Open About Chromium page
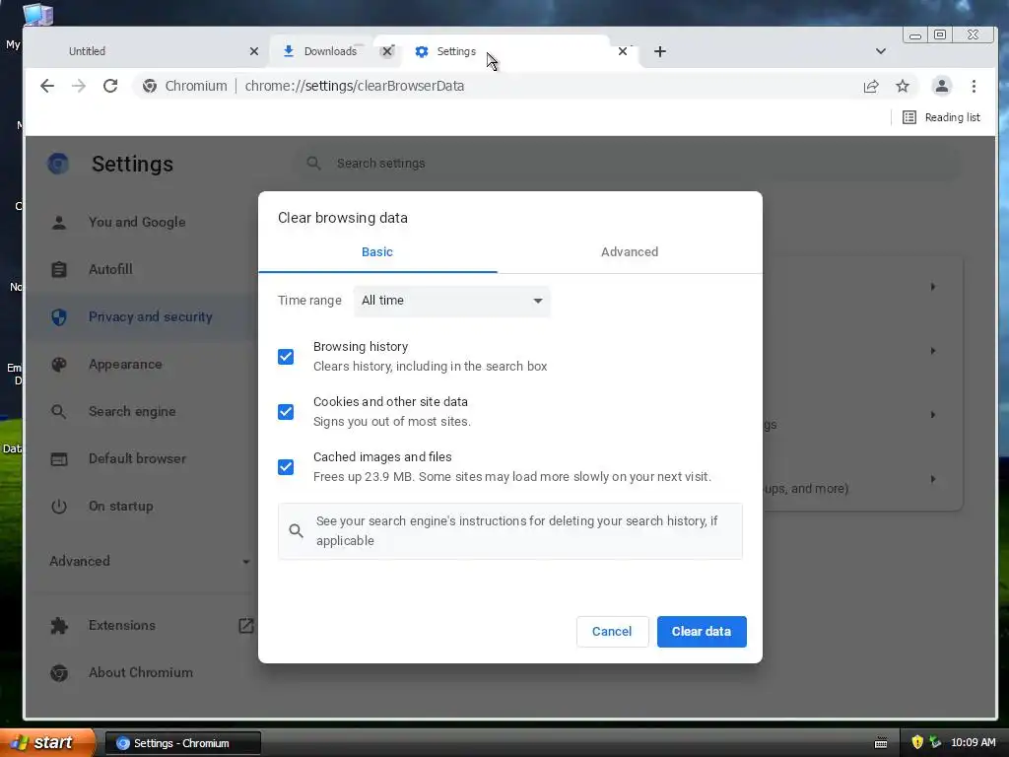This screenshot has width=1009, height=757. (141, 672)
